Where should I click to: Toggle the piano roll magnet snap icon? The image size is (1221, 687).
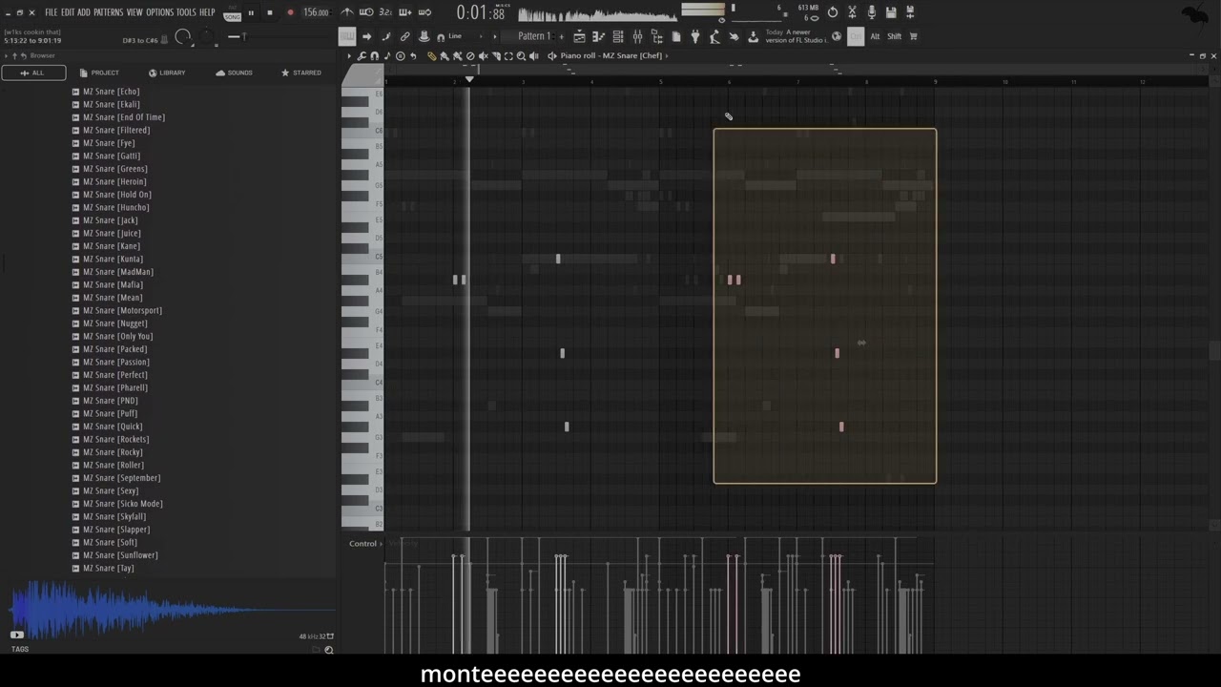coord(374,56)
